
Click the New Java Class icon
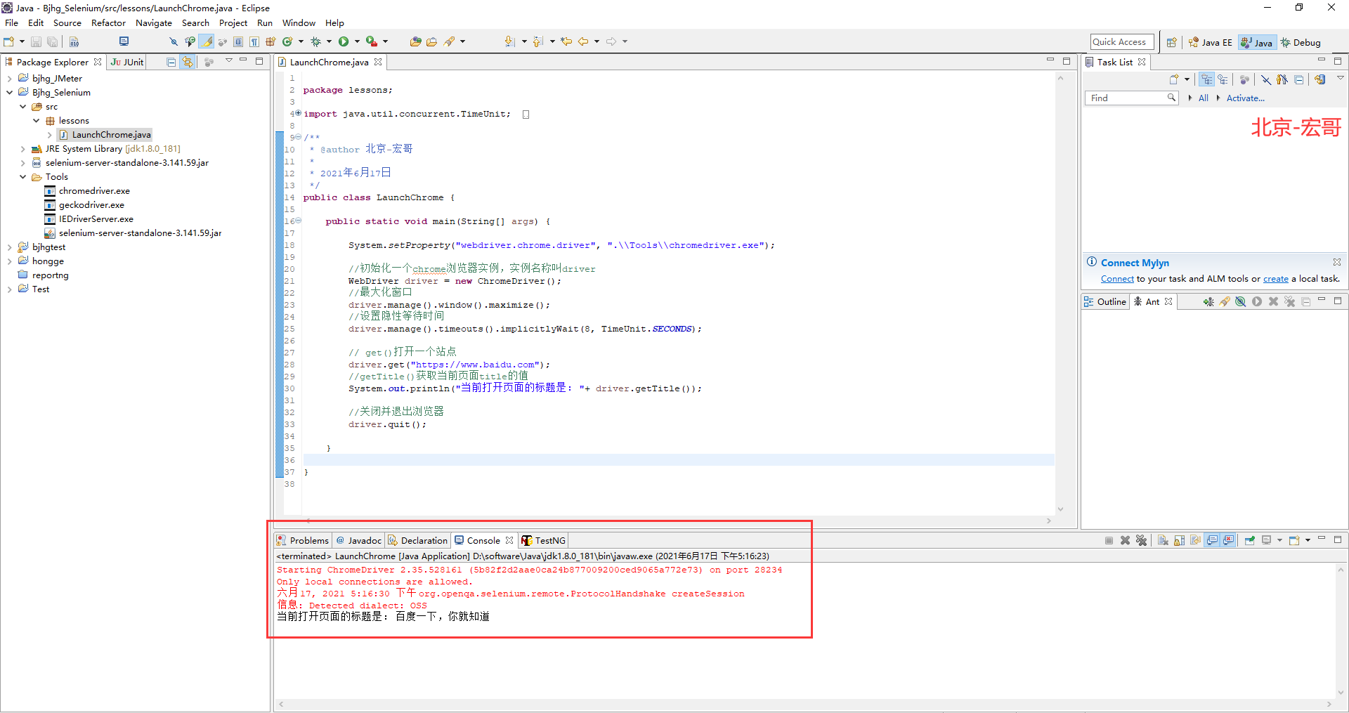point(287,42)
